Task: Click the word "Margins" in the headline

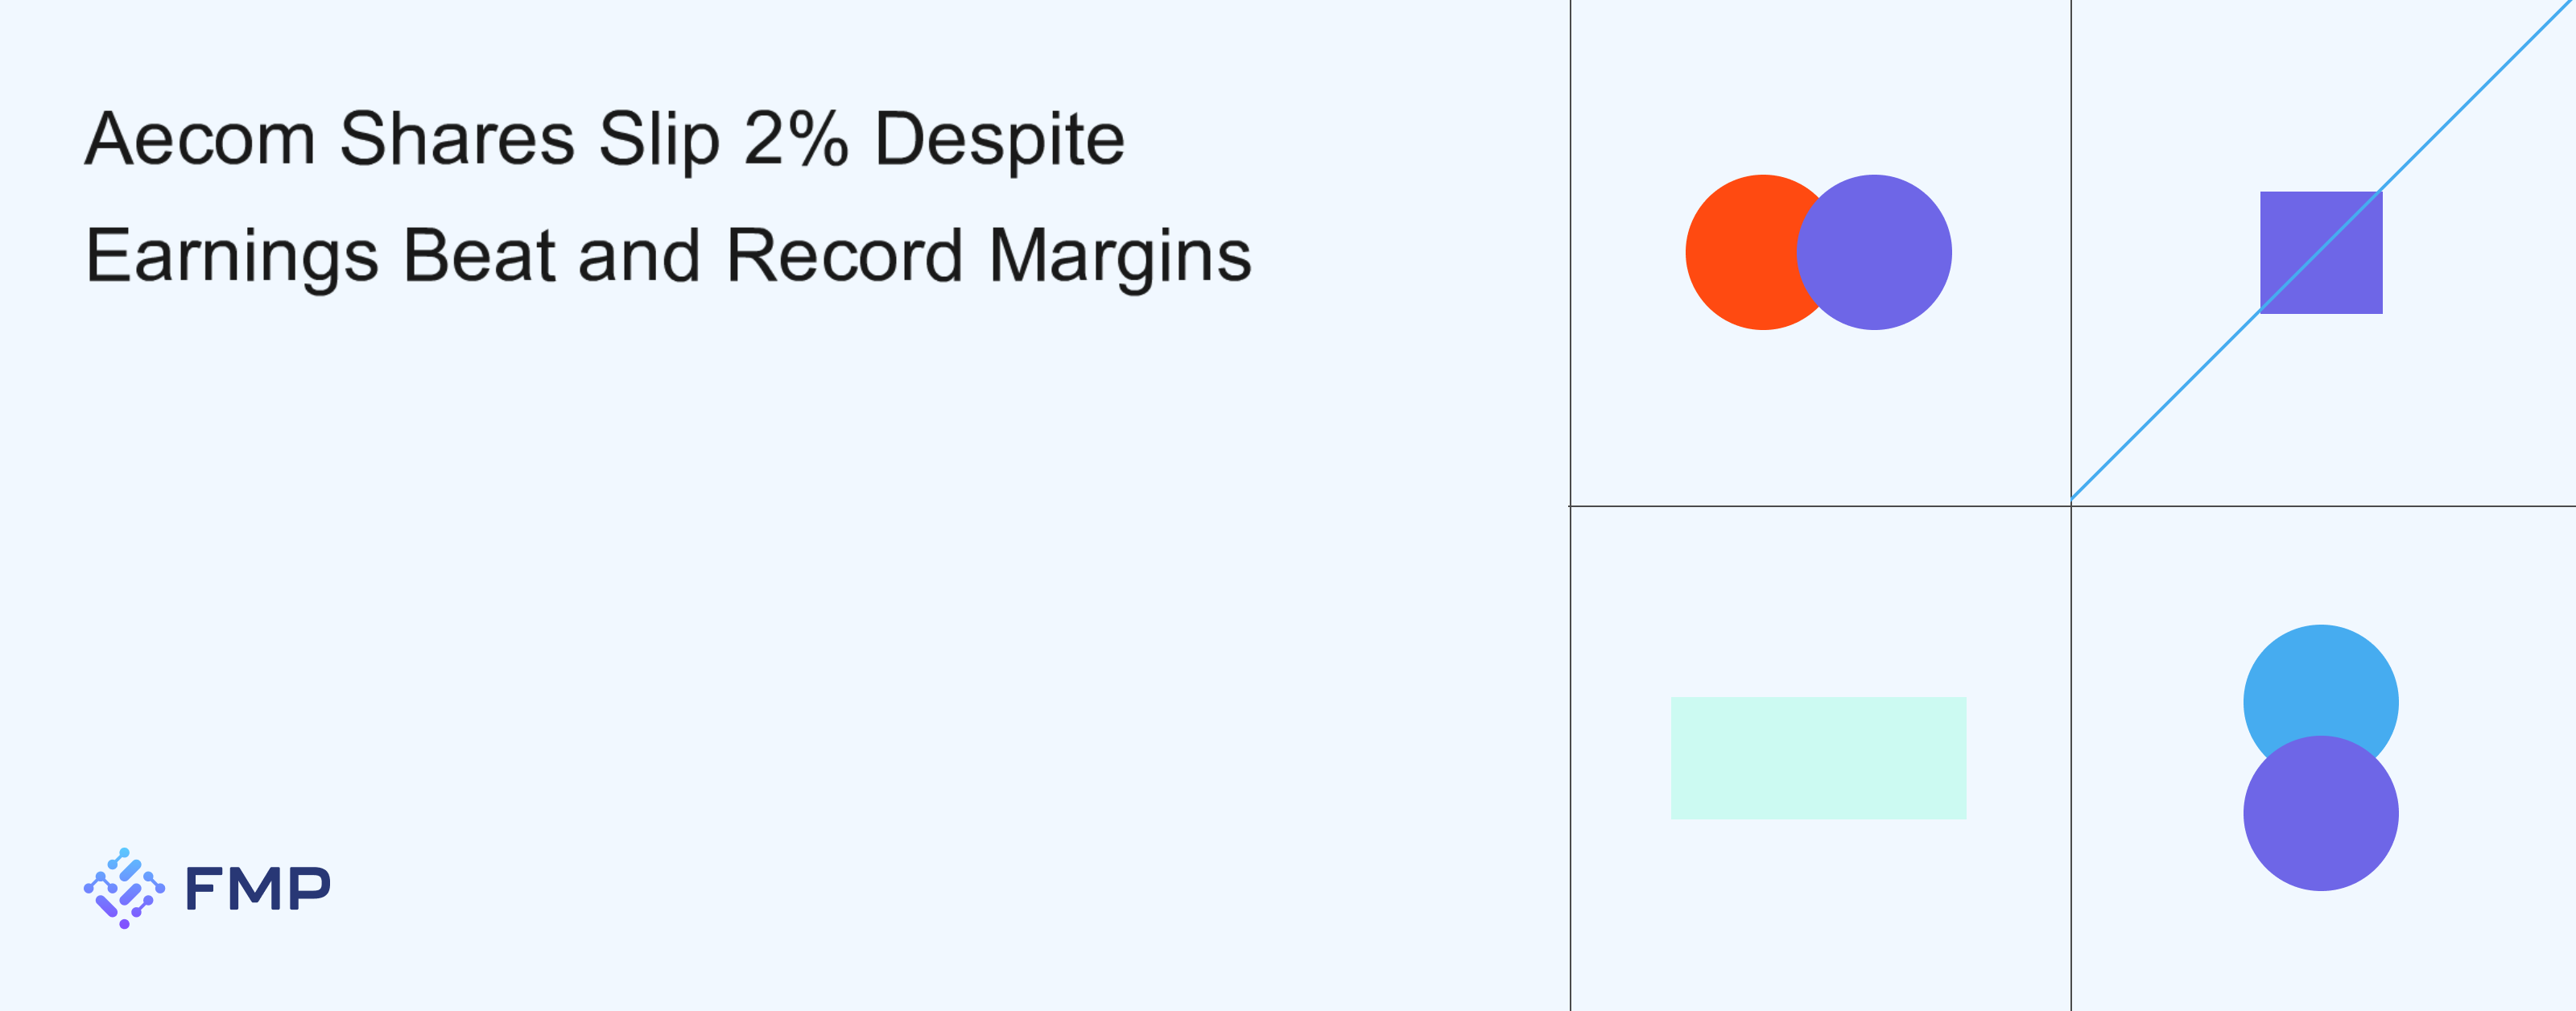Action: click(x=1119, y=257)
